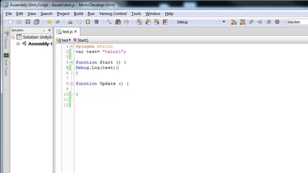Click the step debug icon
This screenshot has height=173, width=308.
pyautogui.click(x=260, y=22)
